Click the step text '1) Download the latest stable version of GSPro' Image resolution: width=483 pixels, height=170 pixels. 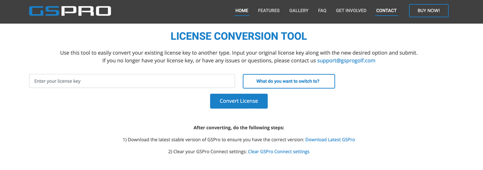click(213, 140)
